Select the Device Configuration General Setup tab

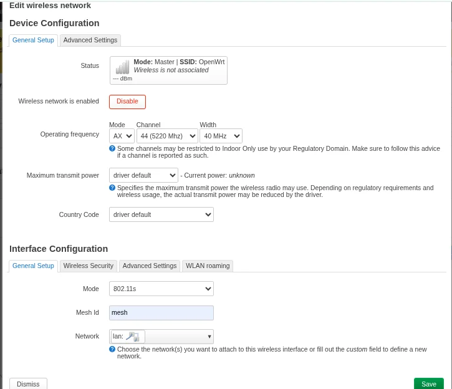coord(33,40)
